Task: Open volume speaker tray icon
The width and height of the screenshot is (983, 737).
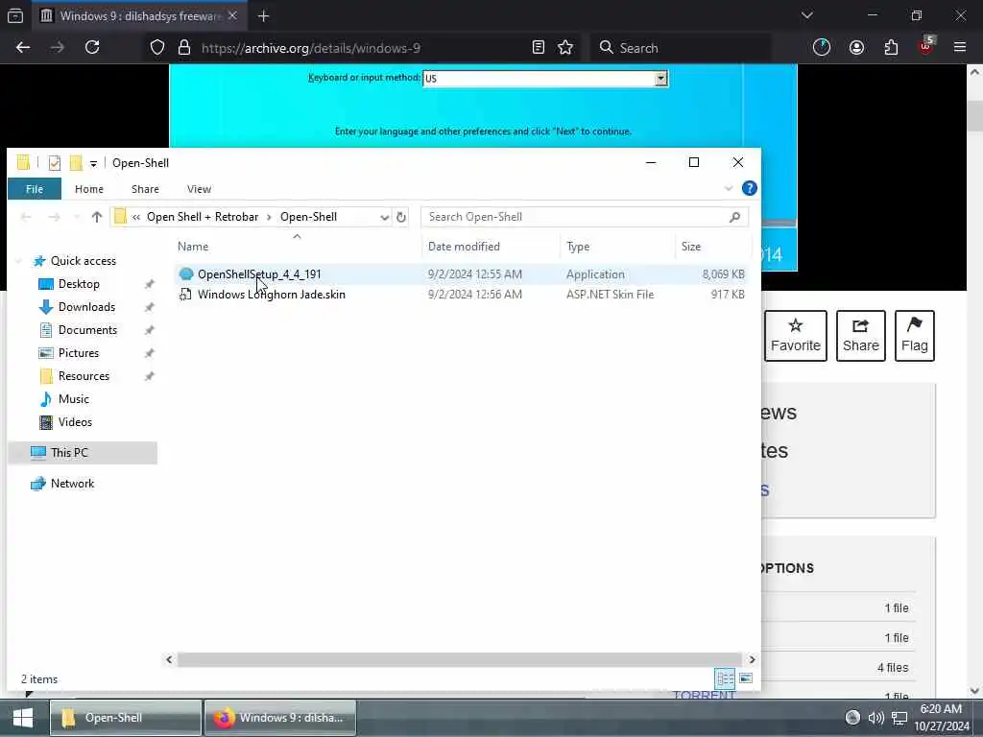Action: tap(875, 718)
